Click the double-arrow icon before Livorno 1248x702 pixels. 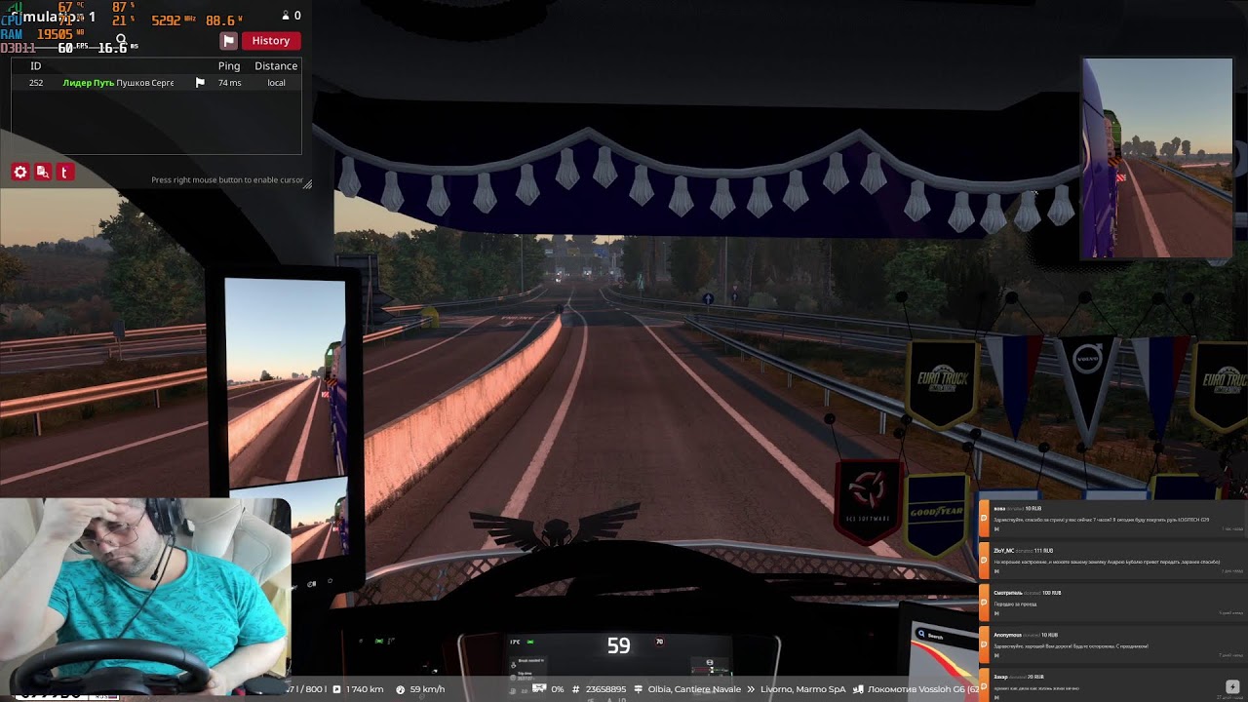753,689
